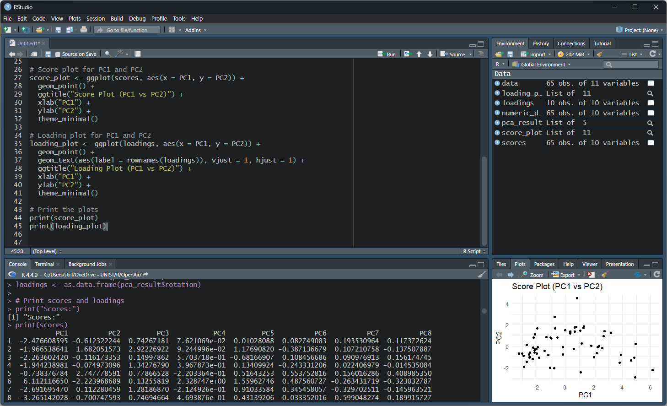667x406 pixels.
Task: Load workspace with the Environment folder icon
Action: [x=499, y=54]
